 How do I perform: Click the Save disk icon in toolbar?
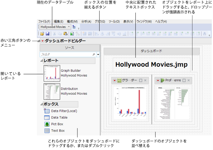[x=48, y=34]
